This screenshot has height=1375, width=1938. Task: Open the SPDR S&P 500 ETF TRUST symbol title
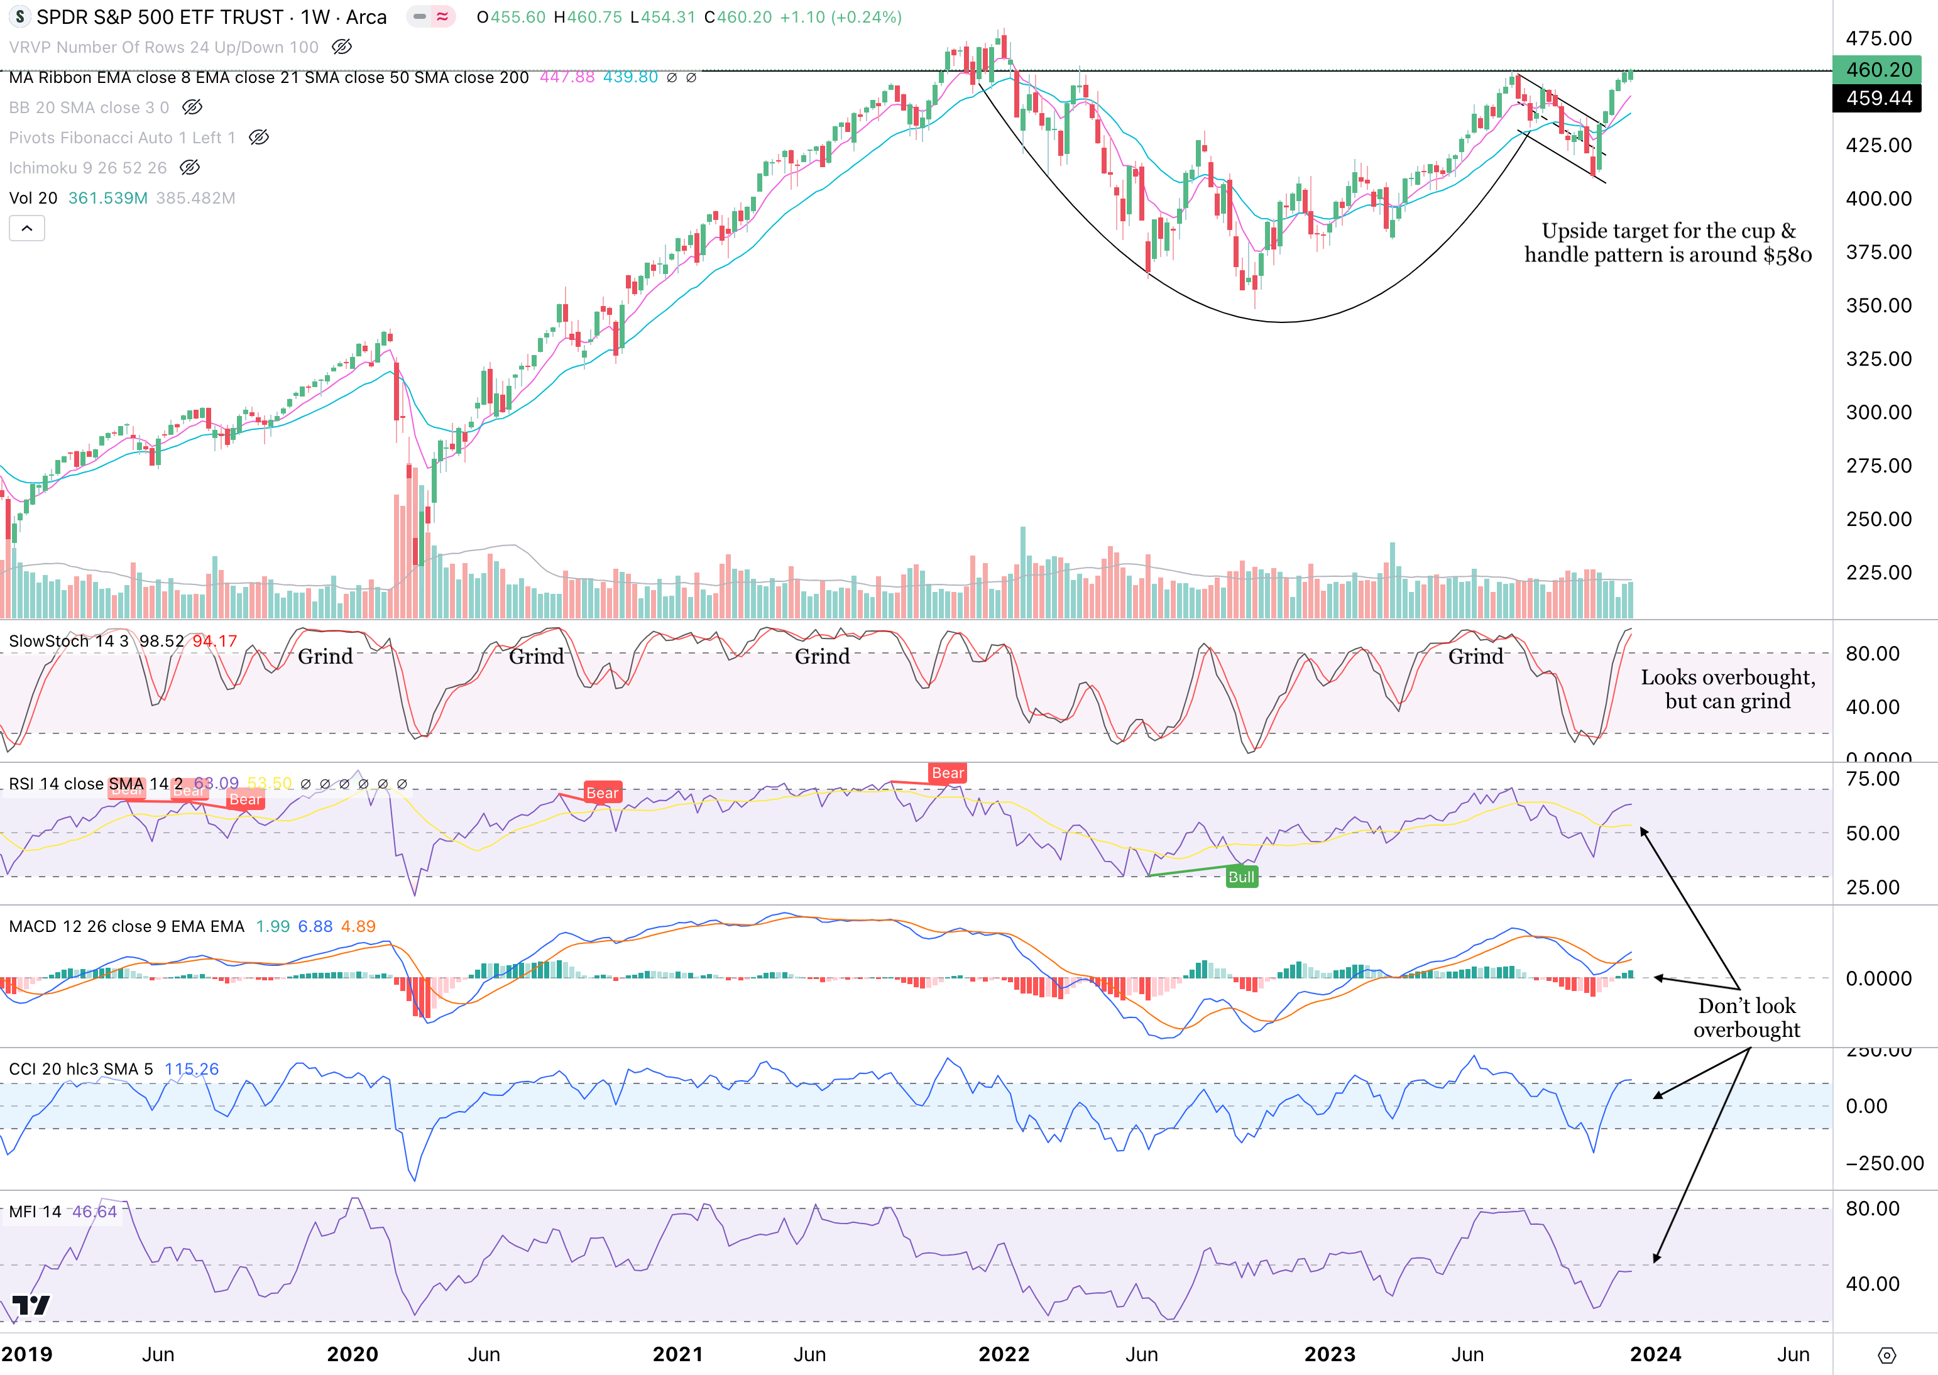212,17
